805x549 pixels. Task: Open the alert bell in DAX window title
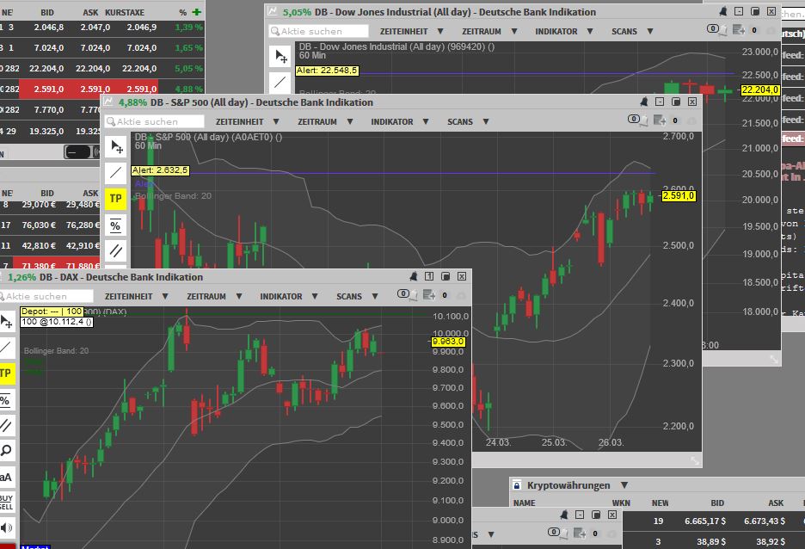pyautogui.click(x=414, y=277)
